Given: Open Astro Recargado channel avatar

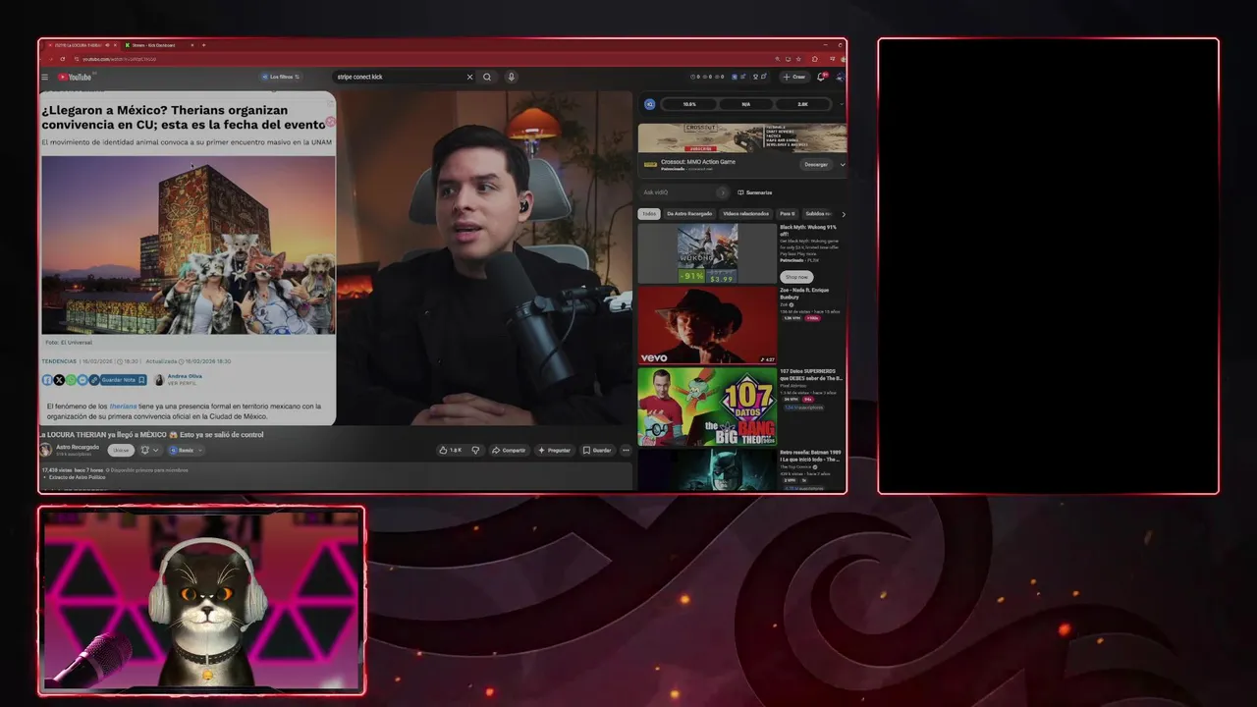Looking at the screenshot, I should [x=45, y=450].
